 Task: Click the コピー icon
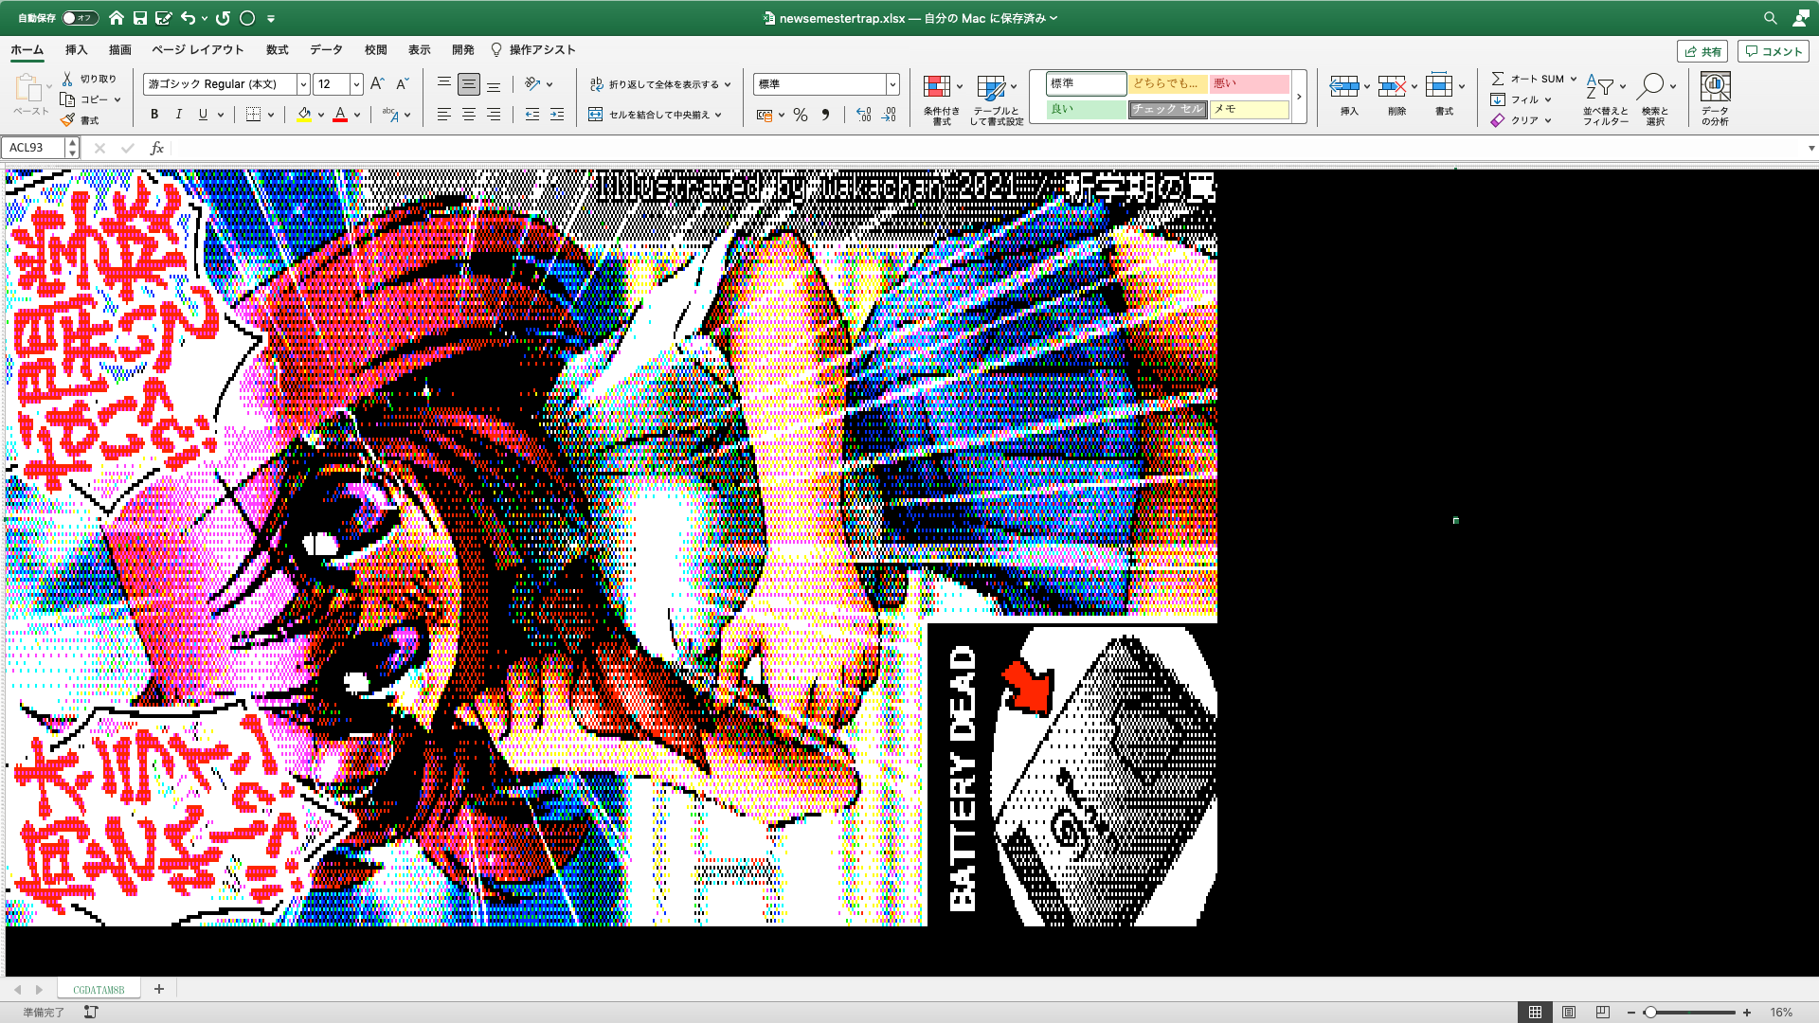coord(67,99)
